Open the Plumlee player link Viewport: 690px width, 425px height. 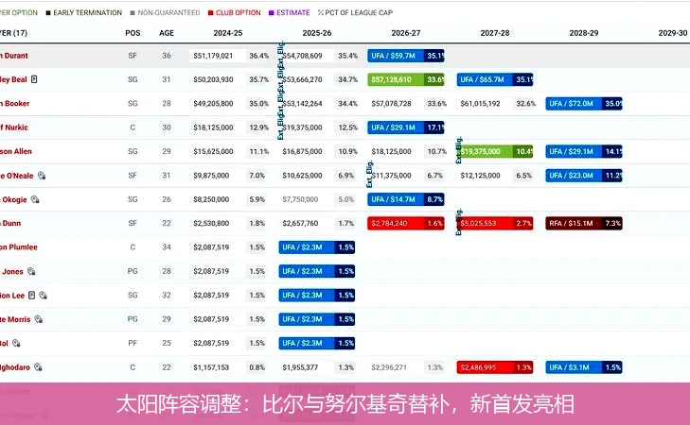tap(19, 247)
